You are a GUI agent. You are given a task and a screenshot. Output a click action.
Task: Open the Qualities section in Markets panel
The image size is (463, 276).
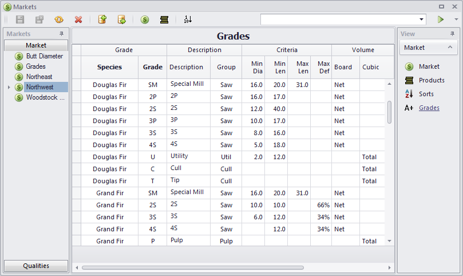point(36,266)
